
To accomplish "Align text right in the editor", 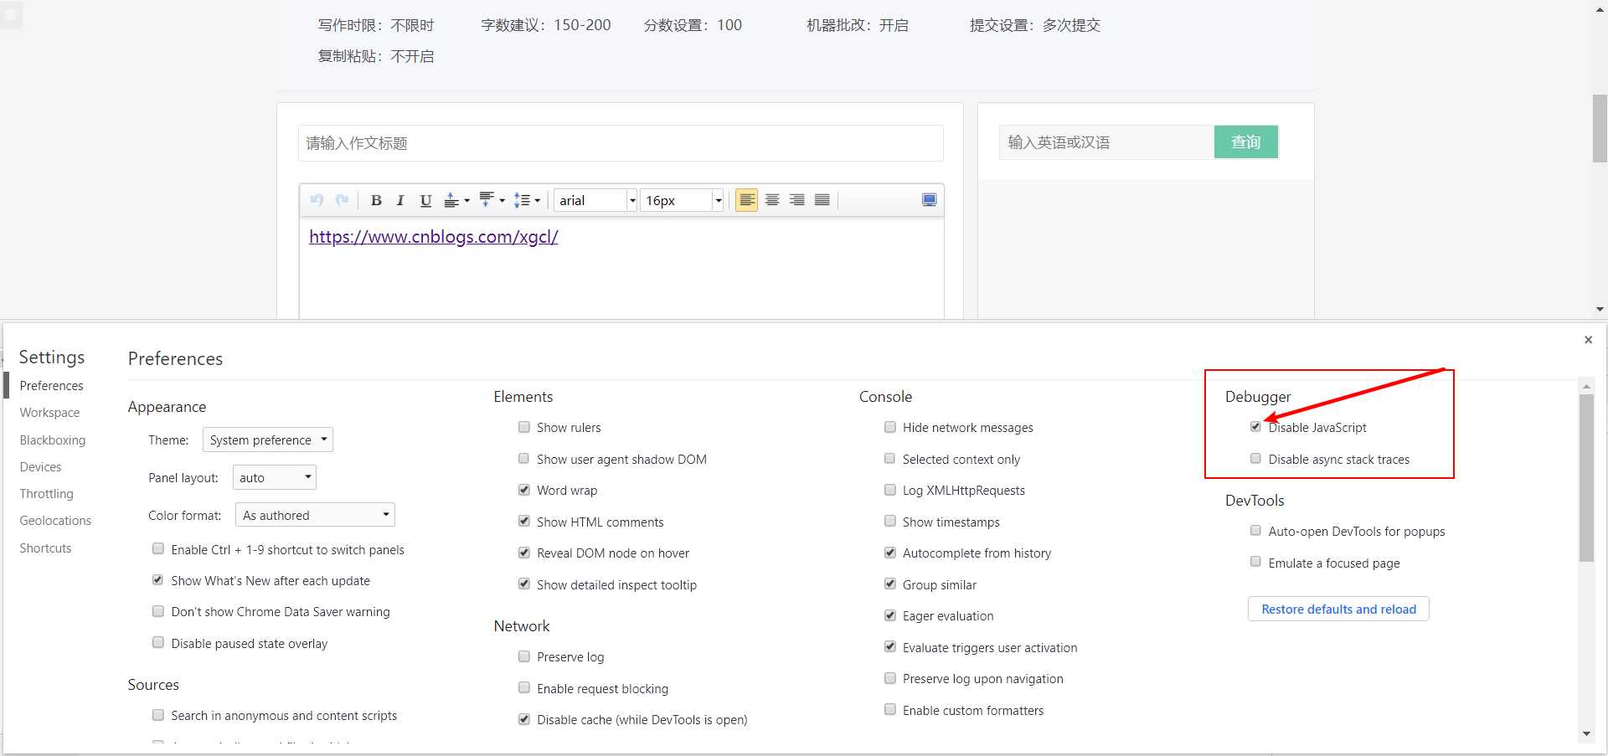I will (x=797, y=200).
